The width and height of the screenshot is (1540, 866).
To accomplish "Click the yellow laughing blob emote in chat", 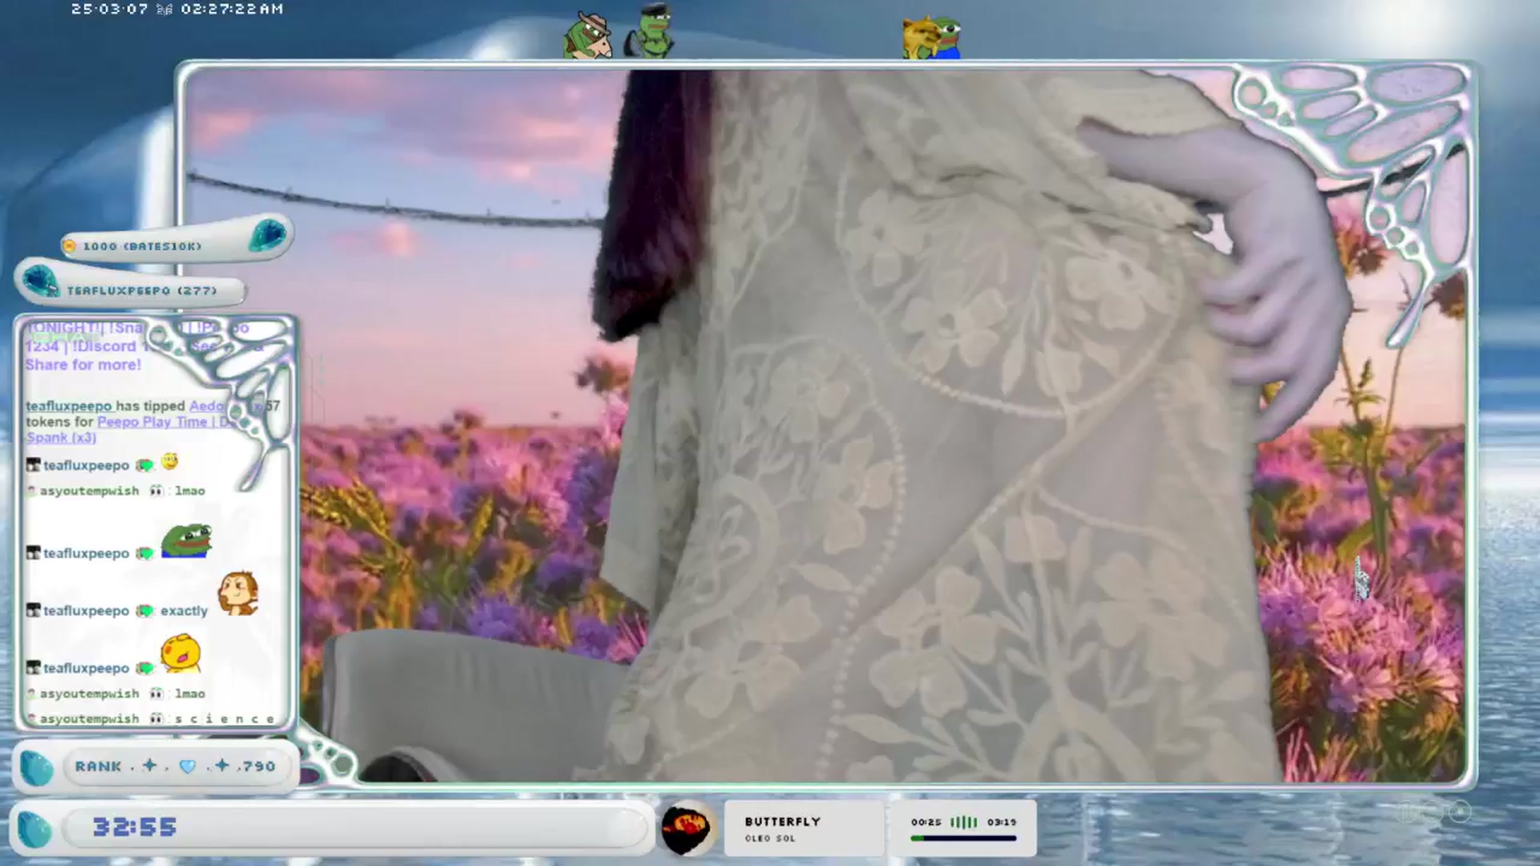I will coord(180,653).
